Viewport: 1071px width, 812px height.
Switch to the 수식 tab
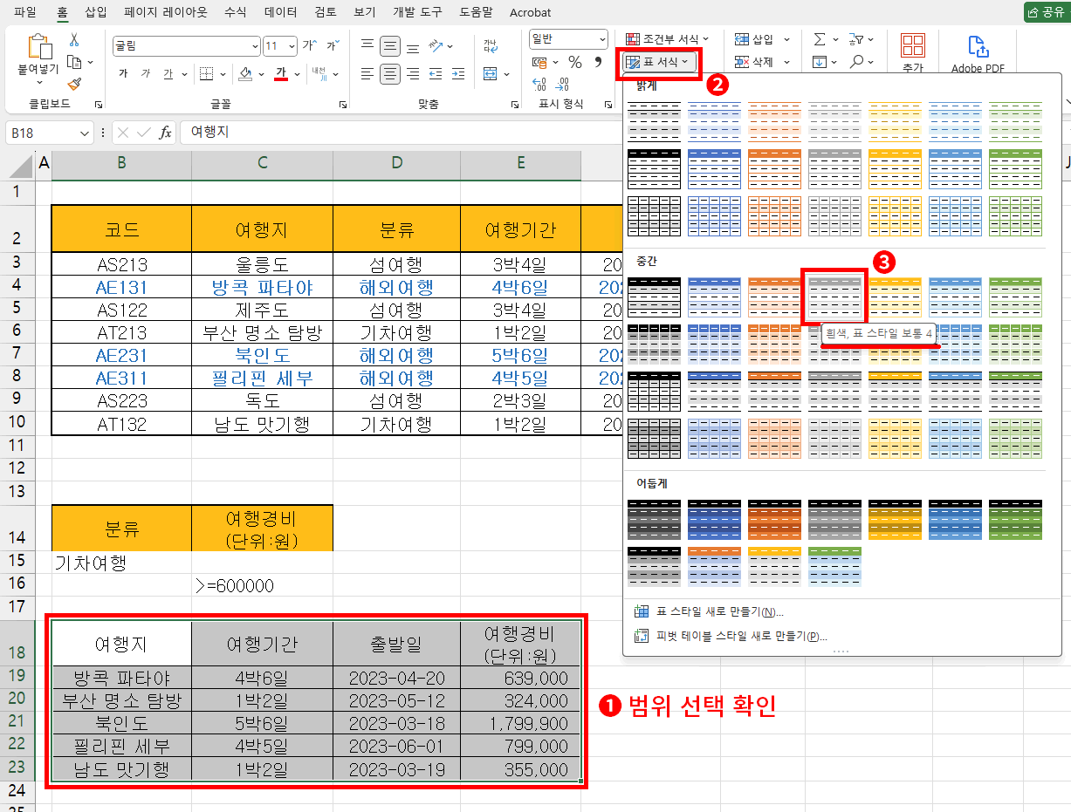tap(235, 12)
